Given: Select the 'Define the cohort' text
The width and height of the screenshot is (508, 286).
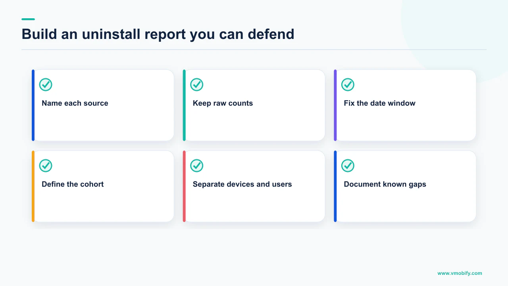Looking at the screenshot, I should pyautogui.click(x=73, y=184).
